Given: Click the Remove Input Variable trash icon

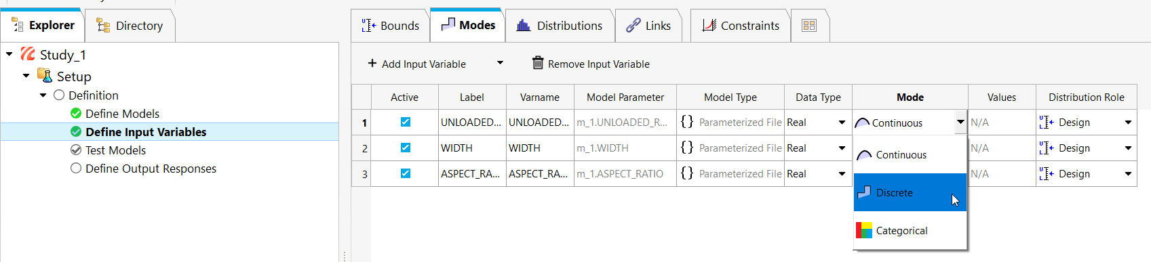Looking at the screenshot, I should (x=538, y=63).
